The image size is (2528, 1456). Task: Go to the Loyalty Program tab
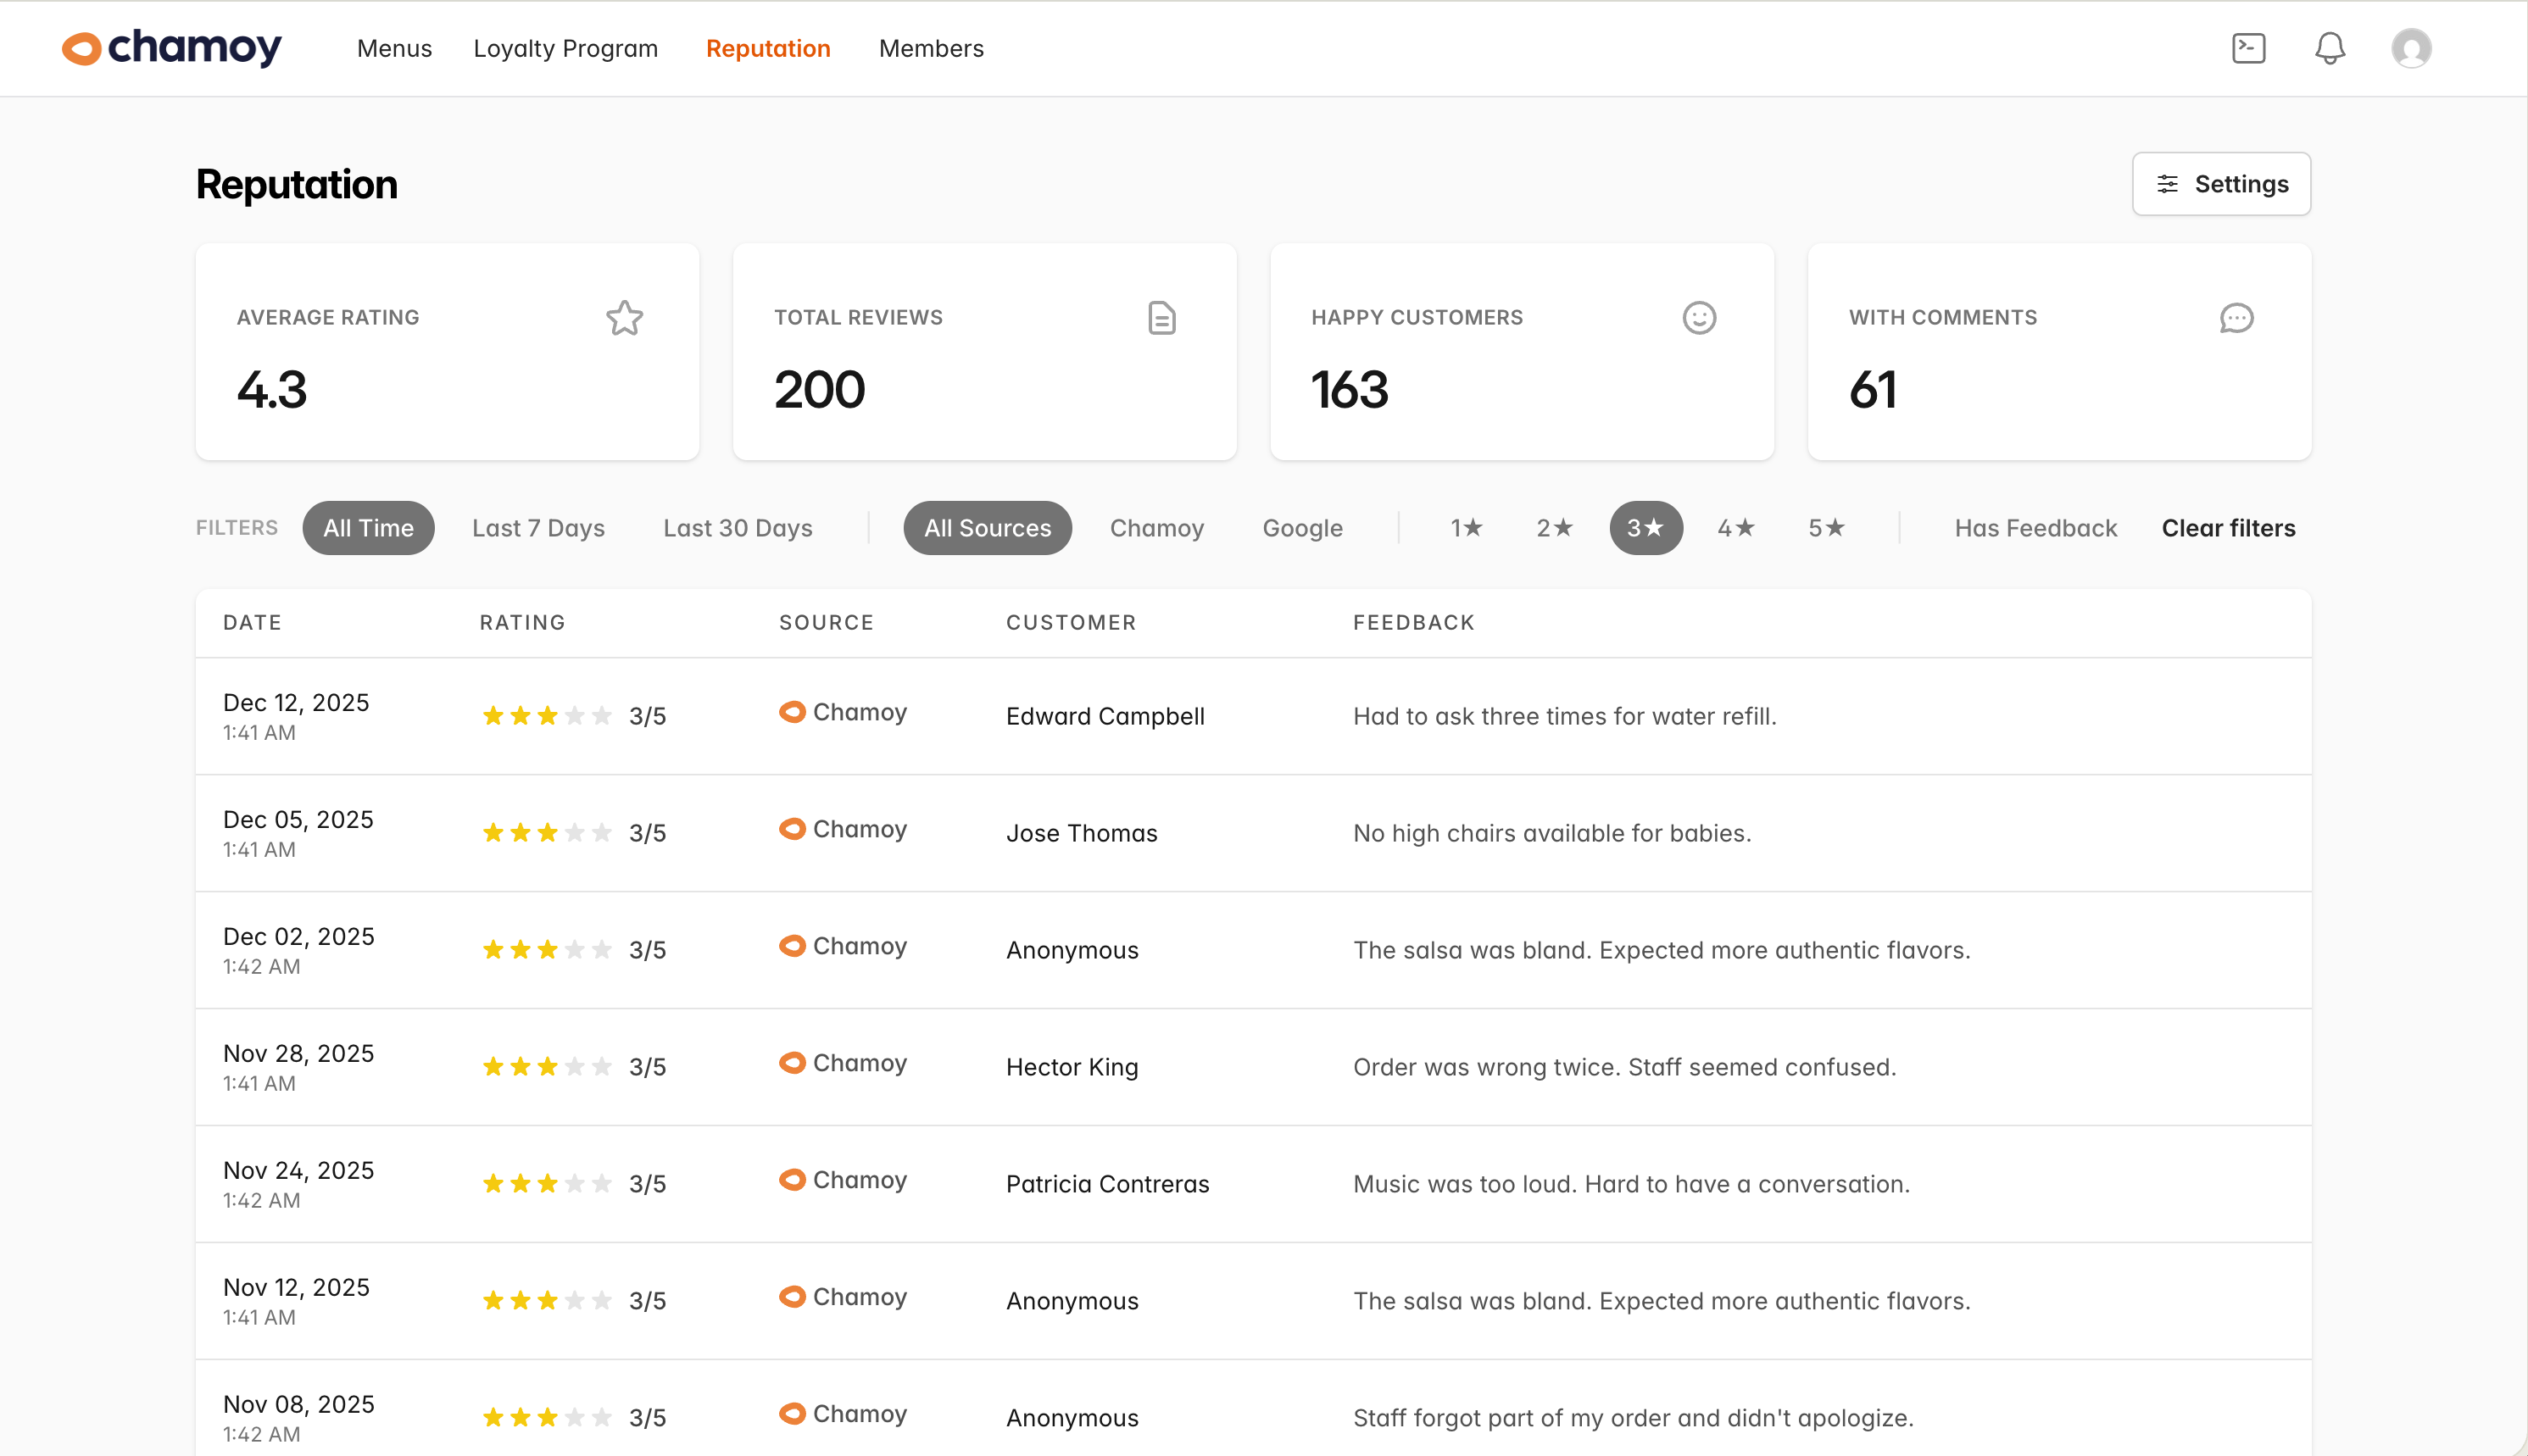coord(566,48)
